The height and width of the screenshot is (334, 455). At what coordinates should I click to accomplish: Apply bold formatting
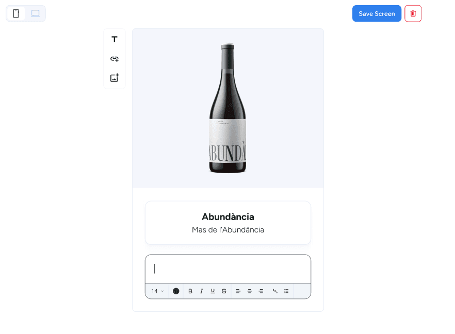coord(190,291)
